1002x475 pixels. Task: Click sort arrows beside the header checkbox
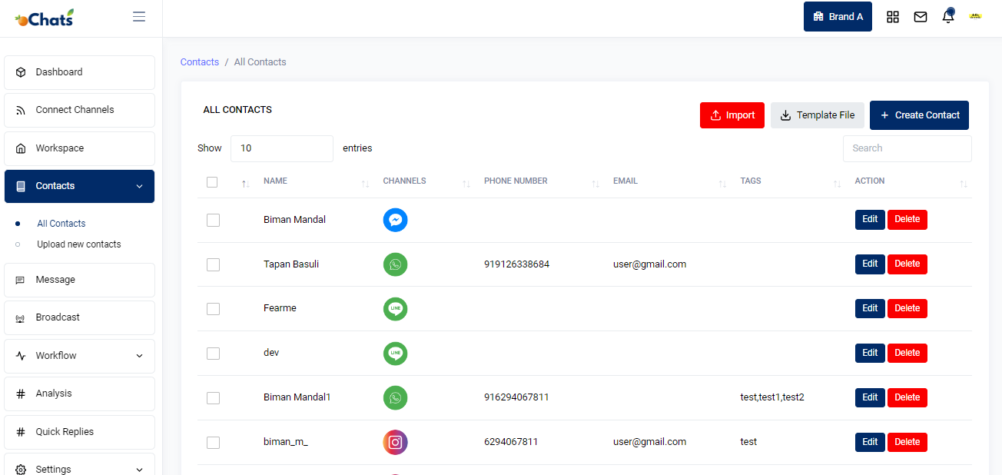tap(245, 184)
